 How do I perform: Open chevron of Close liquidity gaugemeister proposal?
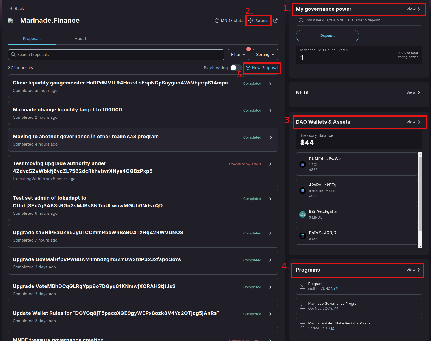[x=270, y=84]
